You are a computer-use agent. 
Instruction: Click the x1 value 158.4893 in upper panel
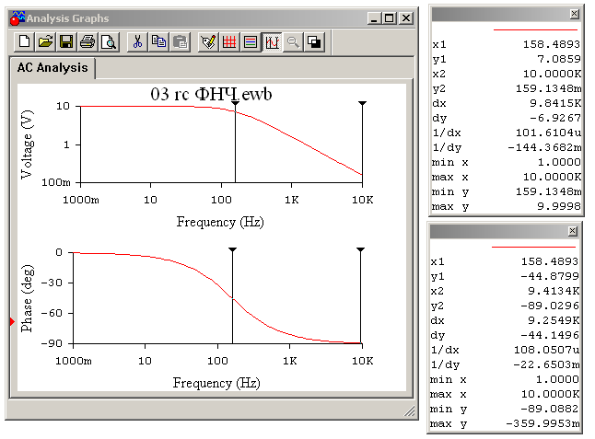tap(552, 44)
